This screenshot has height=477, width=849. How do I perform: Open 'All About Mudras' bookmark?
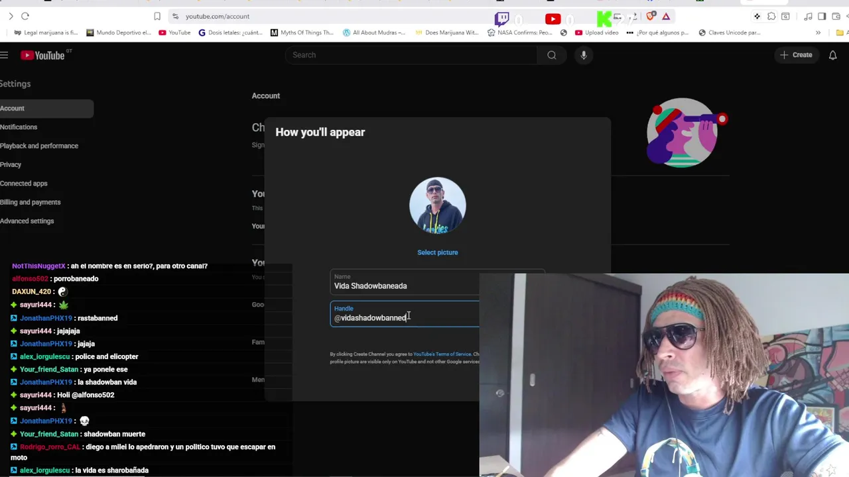click(x=374, y=32)
